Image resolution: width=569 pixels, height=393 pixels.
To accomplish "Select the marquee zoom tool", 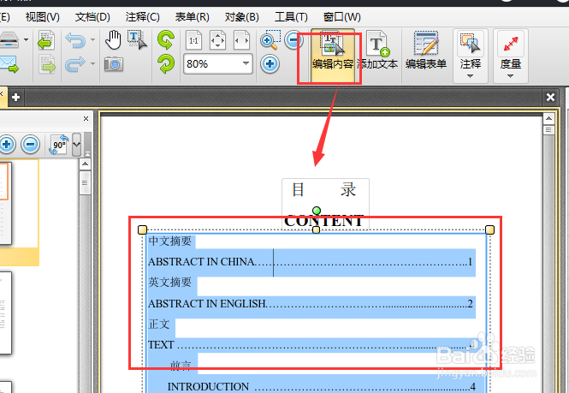I will point(270,40).
